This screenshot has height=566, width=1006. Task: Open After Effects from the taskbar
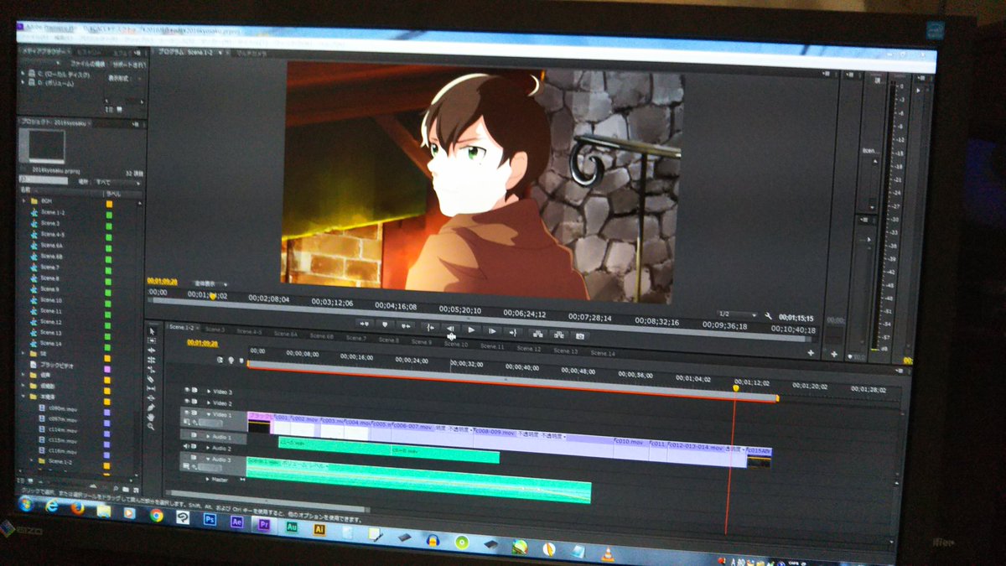point(236,522)
